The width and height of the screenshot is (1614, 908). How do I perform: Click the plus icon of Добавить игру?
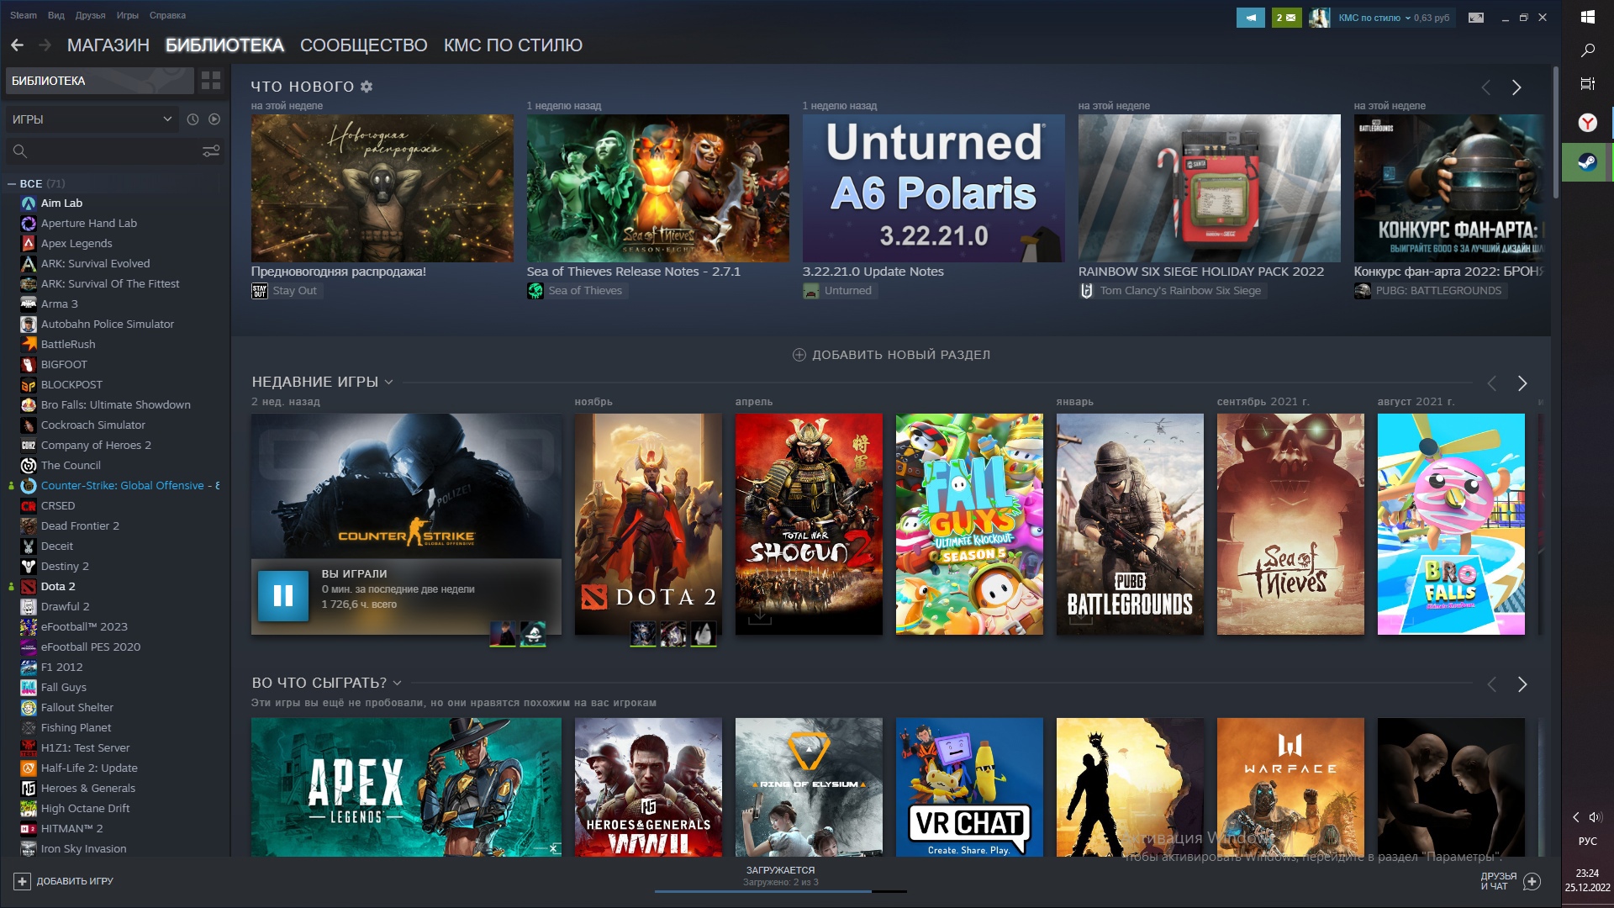(22, 881)
